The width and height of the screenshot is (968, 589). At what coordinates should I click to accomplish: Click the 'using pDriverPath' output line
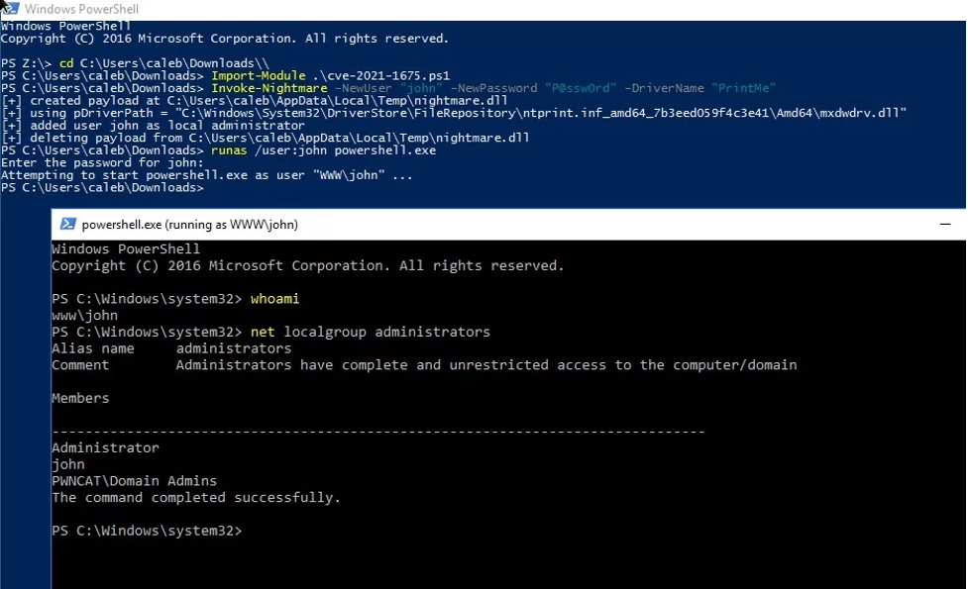[454, 113]
